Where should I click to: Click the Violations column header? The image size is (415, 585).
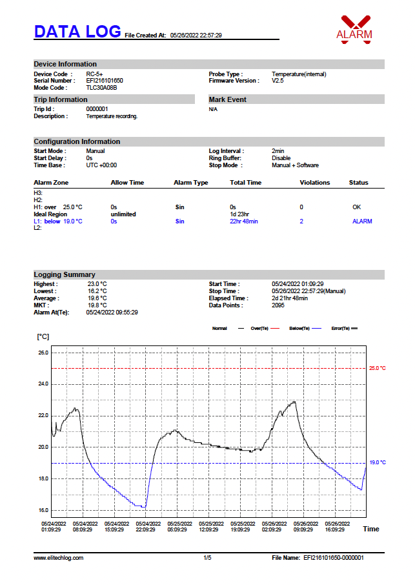[x=315, y=183]
